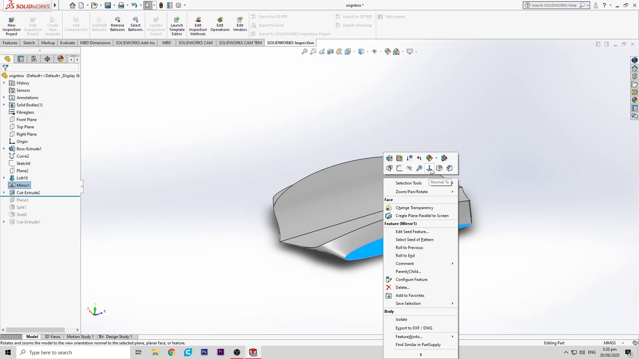
Task: Click Select Other icon in context toolbar
Action: click(389, 168)
